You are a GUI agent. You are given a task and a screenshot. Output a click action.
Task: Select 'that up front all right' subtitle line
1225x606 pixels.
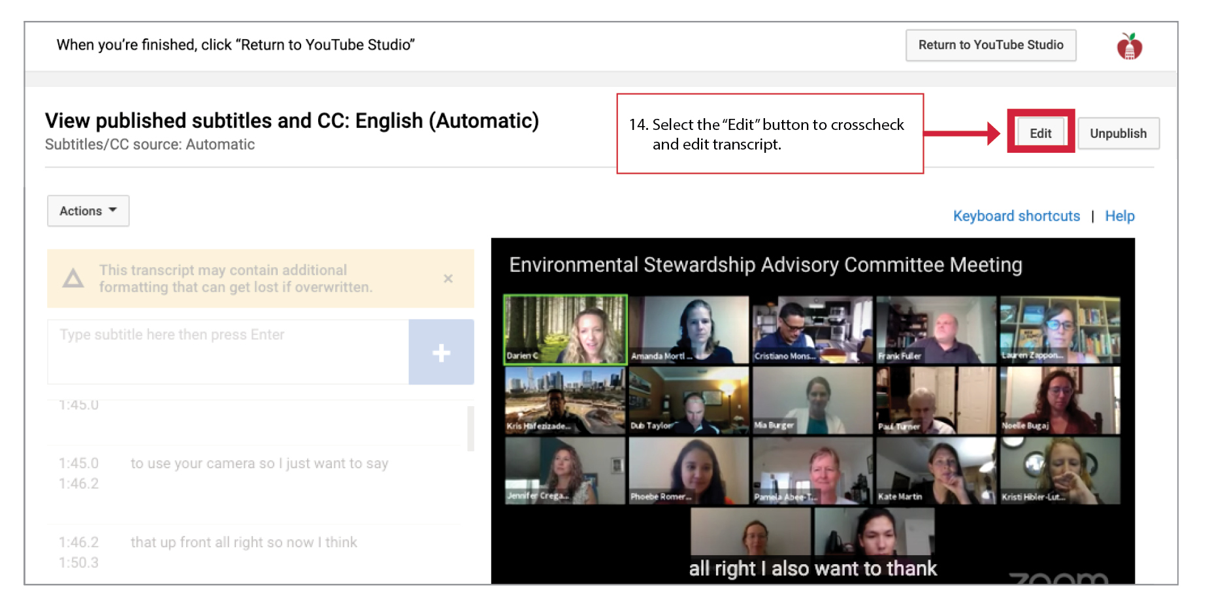[244, 543]
